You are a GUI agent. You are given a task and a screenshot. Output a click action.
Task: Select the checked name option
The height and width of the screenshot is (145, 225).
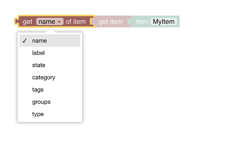point(39,41)
